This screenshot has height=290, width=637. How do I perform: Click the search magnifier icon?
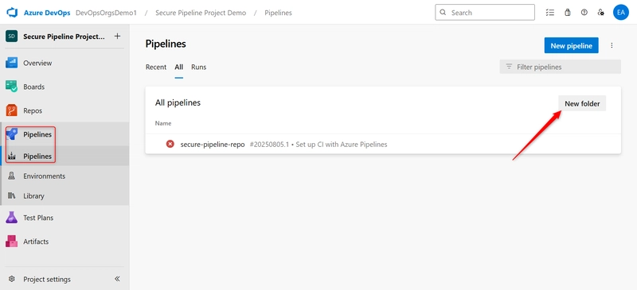(x=443, y=13)
